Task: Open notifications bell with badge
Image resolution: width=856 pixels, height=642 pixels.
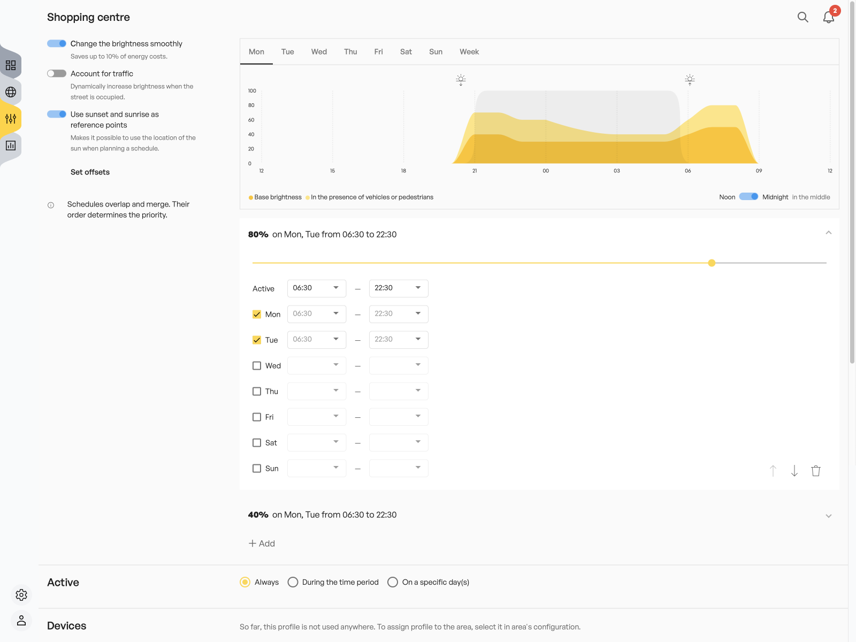Action: pyautogui.click(x=829, y=17)
